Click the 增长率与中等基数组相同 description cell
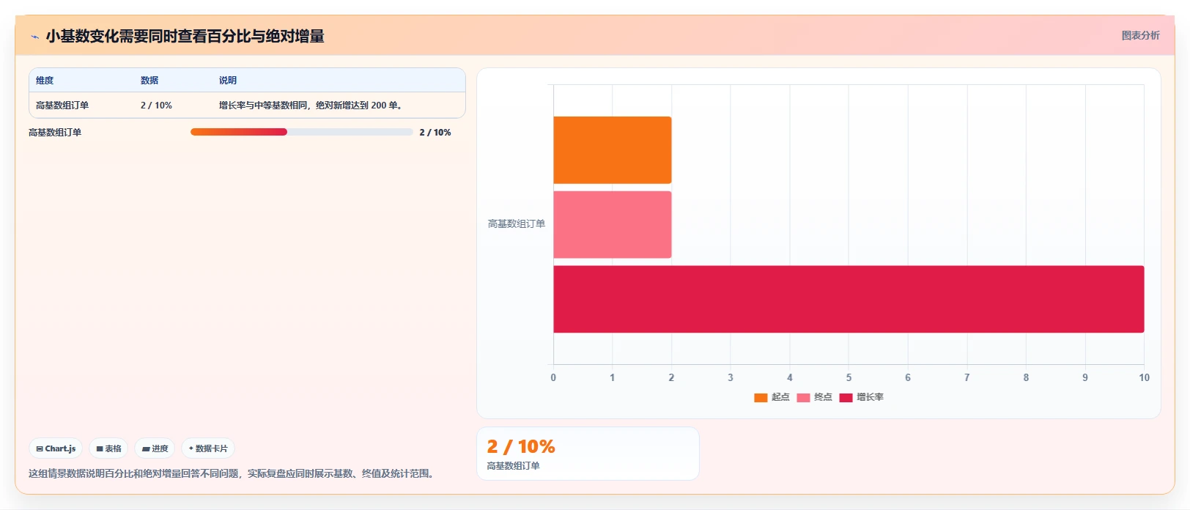The width and height of the screenshot is (1190, 510). coord(311,106)
